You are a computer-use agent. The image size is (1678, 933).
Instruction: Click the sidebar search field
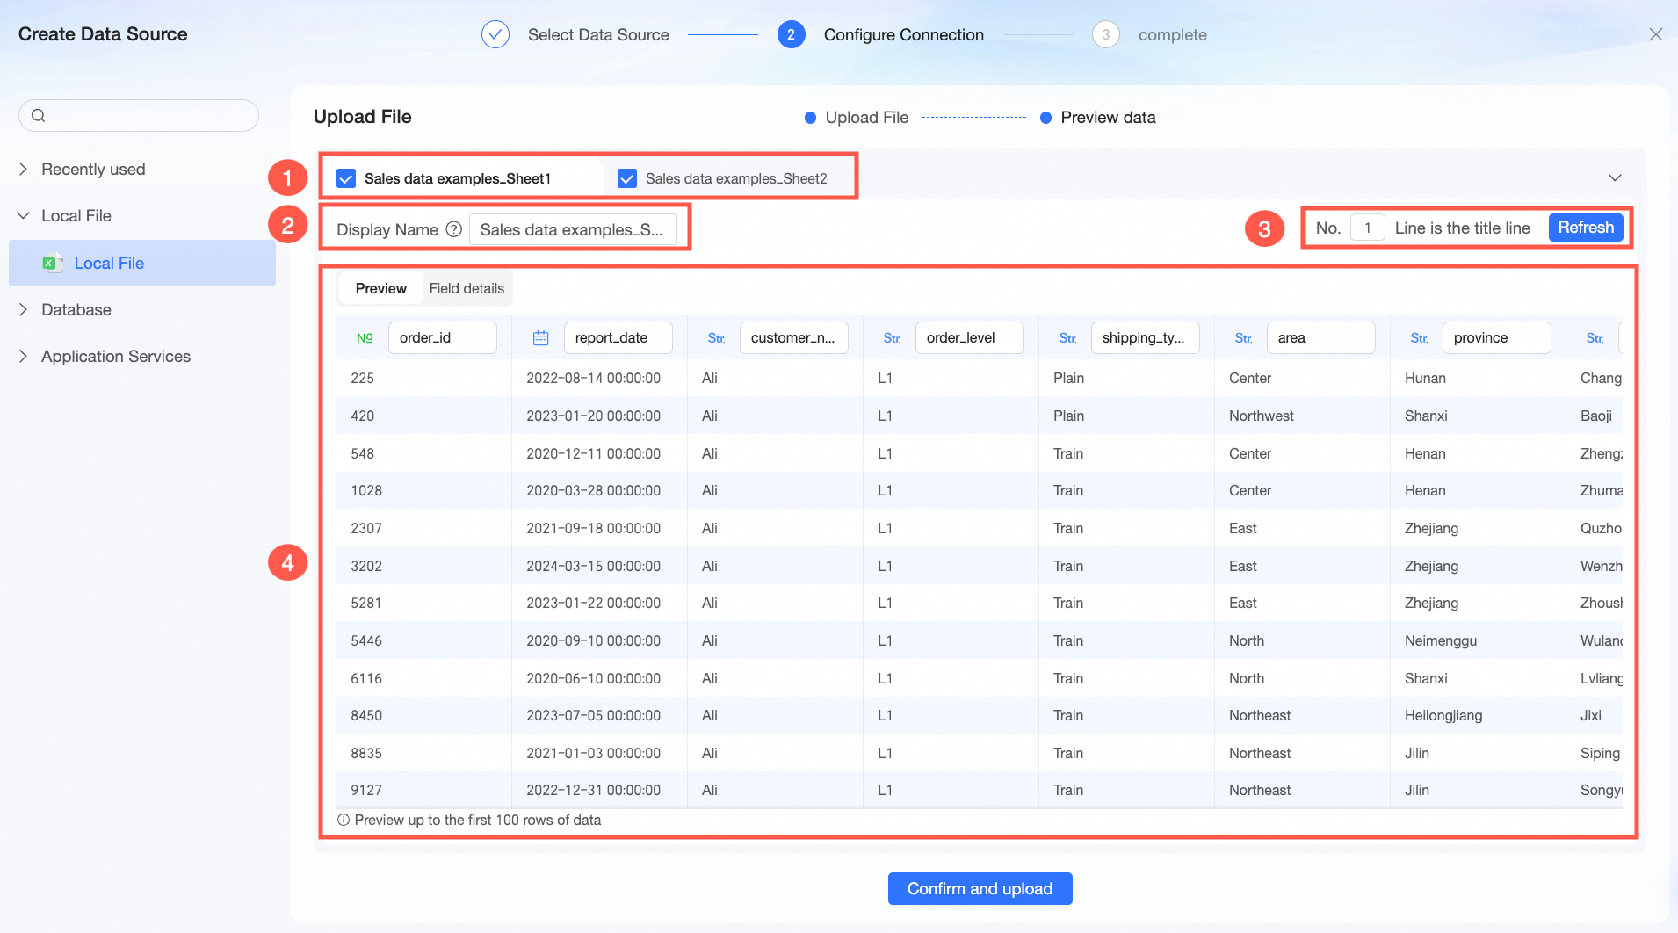139,115
